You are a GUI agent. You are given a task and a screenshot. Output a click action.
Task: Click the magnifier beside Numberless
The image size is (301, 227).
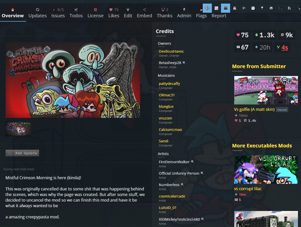click(x=182, y=185)
